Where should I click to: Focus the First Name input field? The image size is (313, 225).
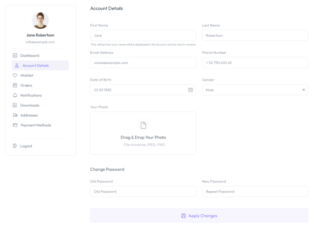point(143,36)
